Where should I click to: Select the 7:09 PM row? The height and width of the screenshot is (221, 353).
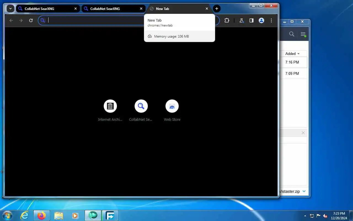point(293,73)
